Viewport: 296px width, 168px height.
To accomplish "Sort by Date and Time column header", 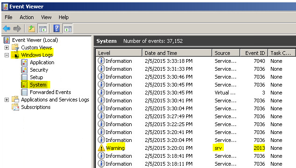I will coord(177,53).
